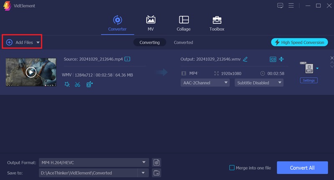Expand the Save to path dropdown
Screen dimensions: 334x180
click(x=143, y=173)
